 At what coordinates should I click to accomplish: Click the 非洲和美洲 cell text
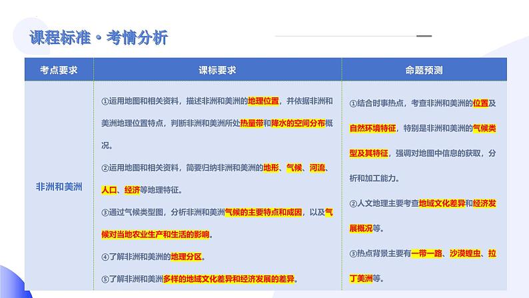coord(59,187)
